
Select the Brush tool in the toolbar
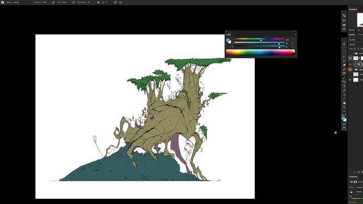click(x=344, y=78)
